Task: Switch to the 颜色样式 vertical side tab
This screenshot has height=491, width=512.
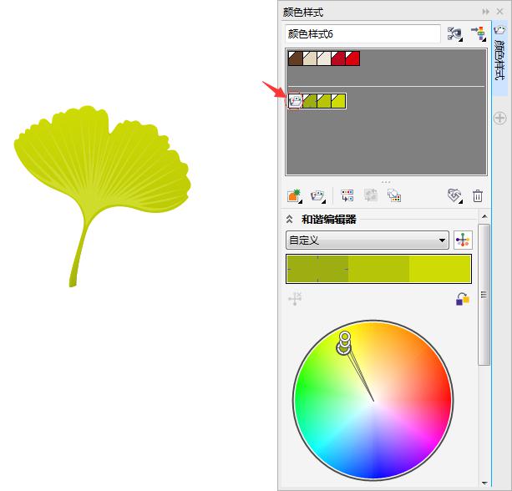Action: pos(499,60)
